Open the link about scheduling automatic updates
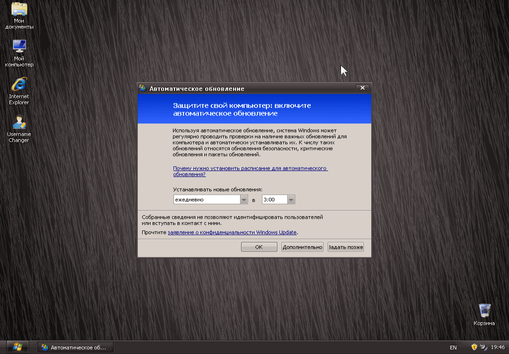Image resolution: width=509 pixels, height=354 pixels. (251, 171)
